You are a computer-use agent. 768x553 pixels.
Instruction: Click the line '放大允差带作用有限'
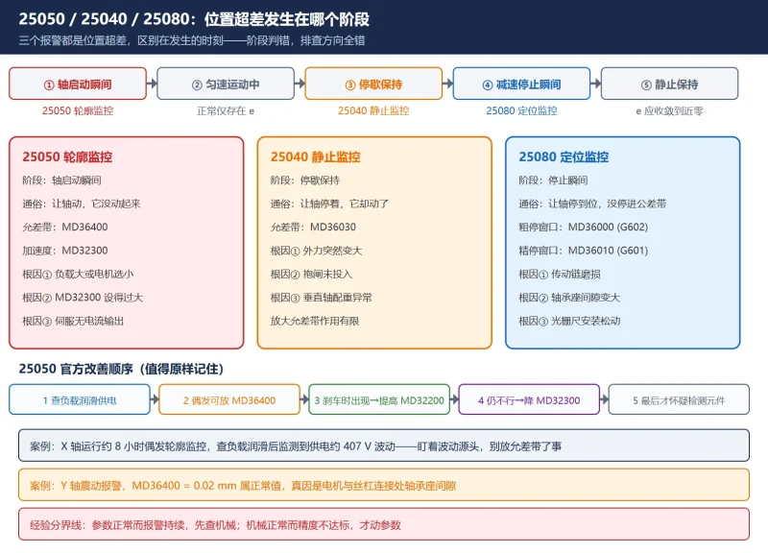tap(315, 322)
